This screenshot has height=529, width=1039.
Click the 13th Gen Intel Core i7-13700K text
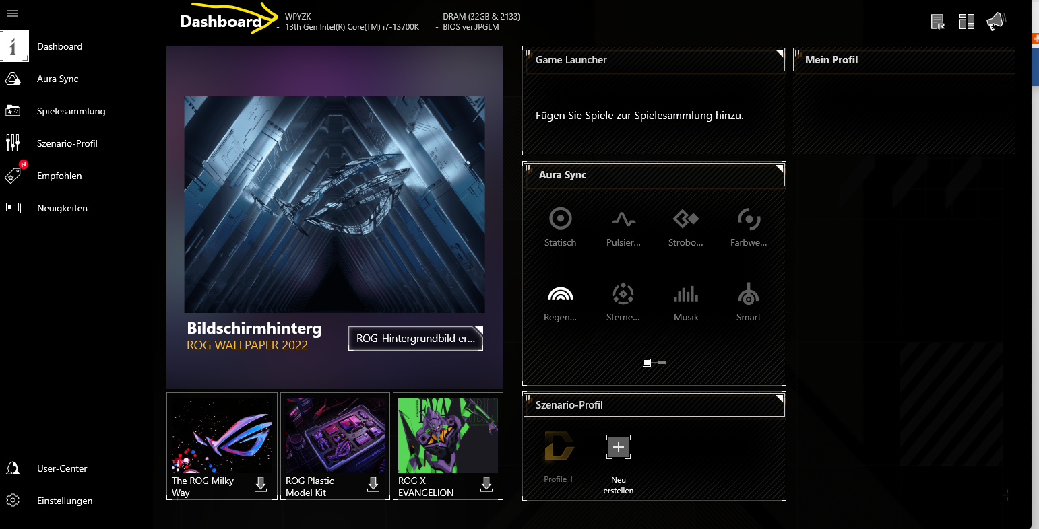(x=352, y=27)
